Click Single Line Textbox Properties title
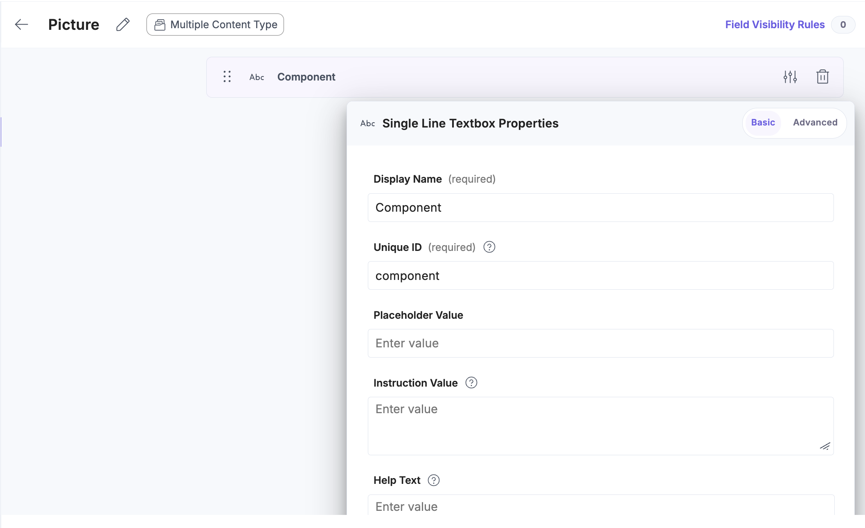This screenshot has width=865, height=528. (x=470, y=123)
